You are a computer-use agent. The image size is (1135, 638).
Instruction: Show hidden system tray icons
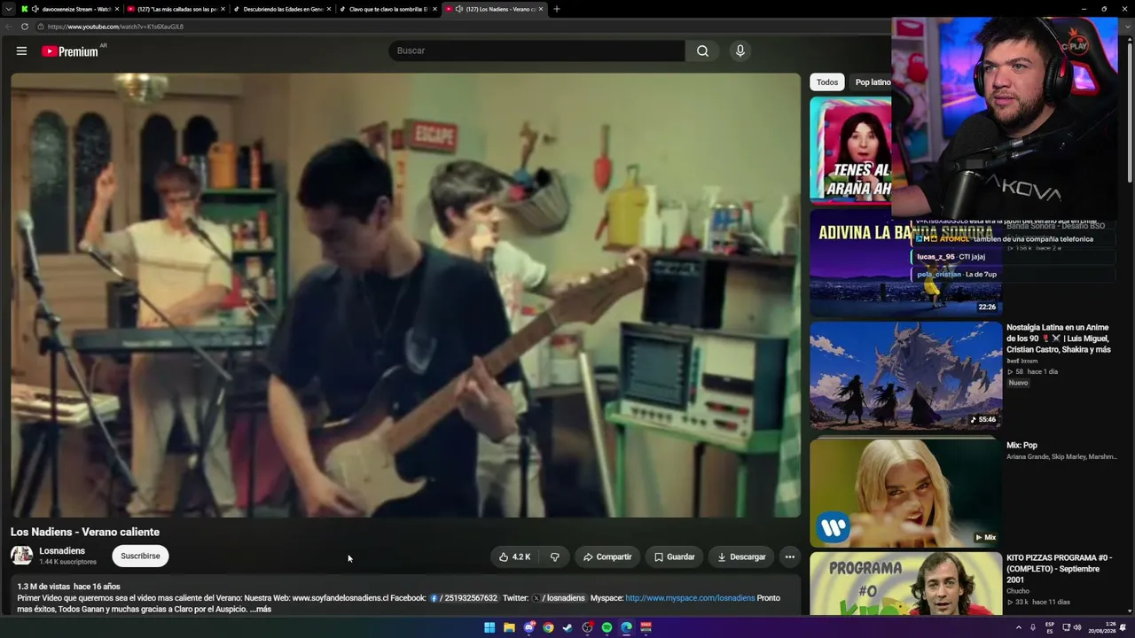pos(1018,627)
